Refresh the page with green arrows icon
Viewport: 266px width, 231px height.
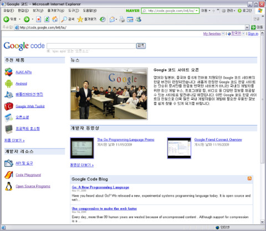coord(47,19)
